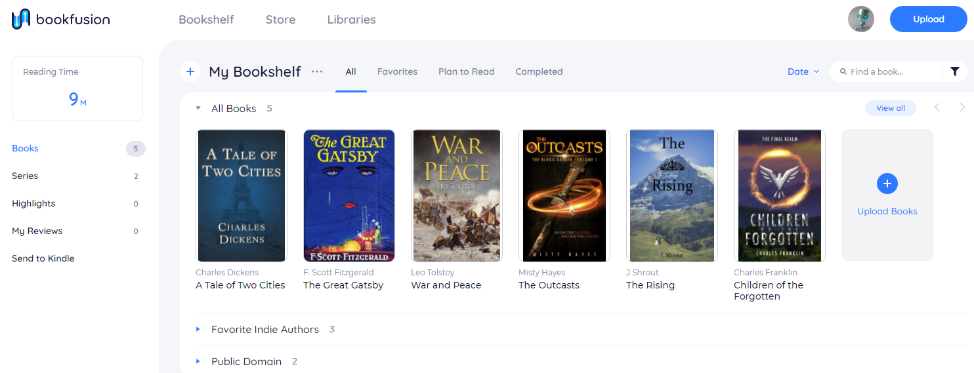Click author name 'F. Scott Fitzgerald'
Image resolution: width=974 pixels, height=373 pixels.
(x=339, y=272)
